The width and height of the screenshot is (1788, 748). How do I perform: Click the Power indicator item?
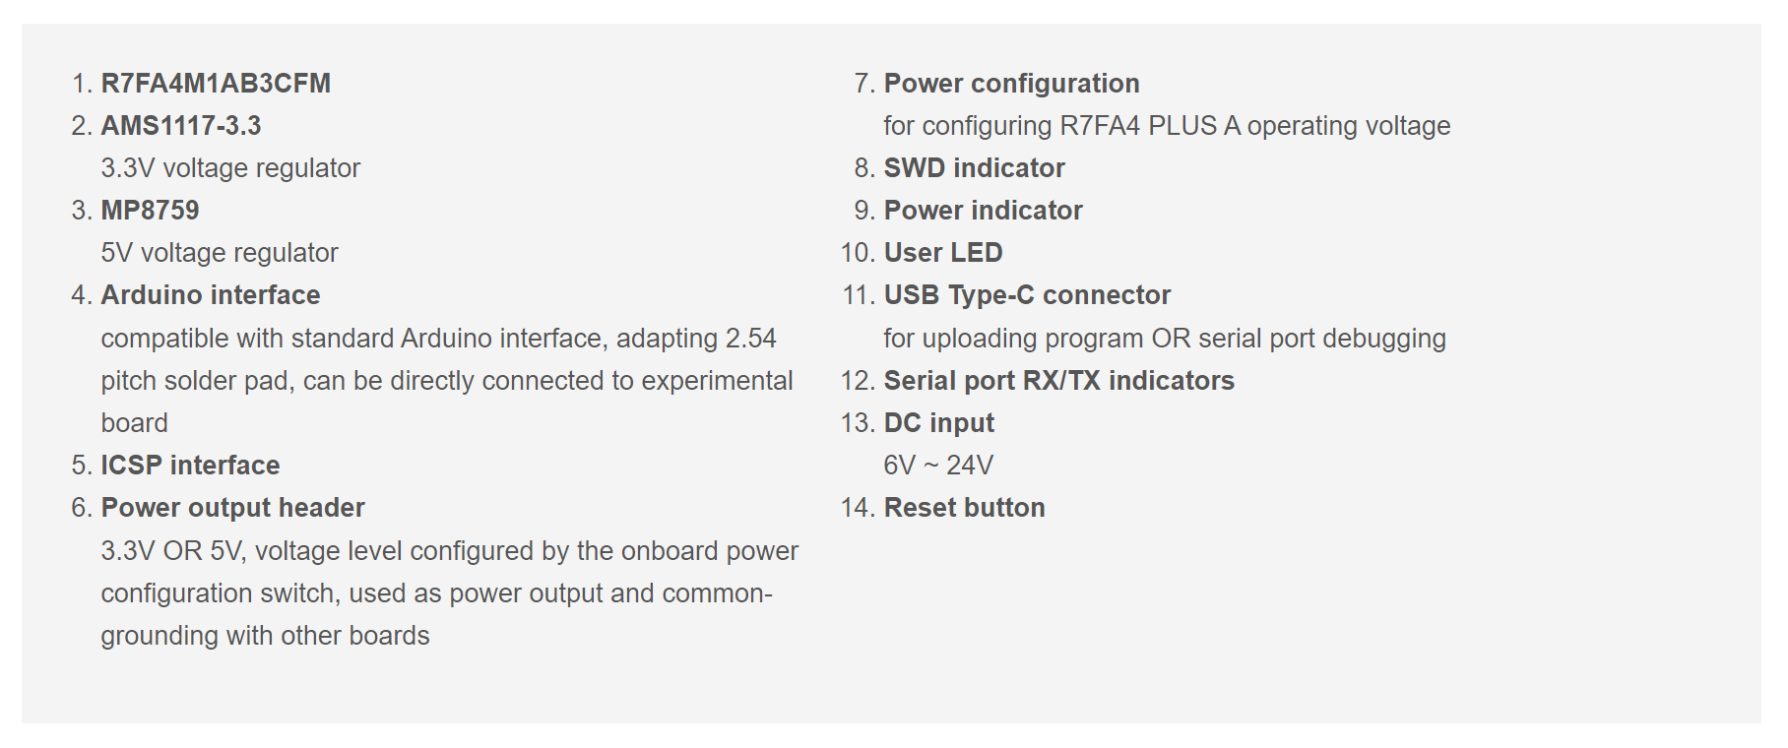point(983,211)
